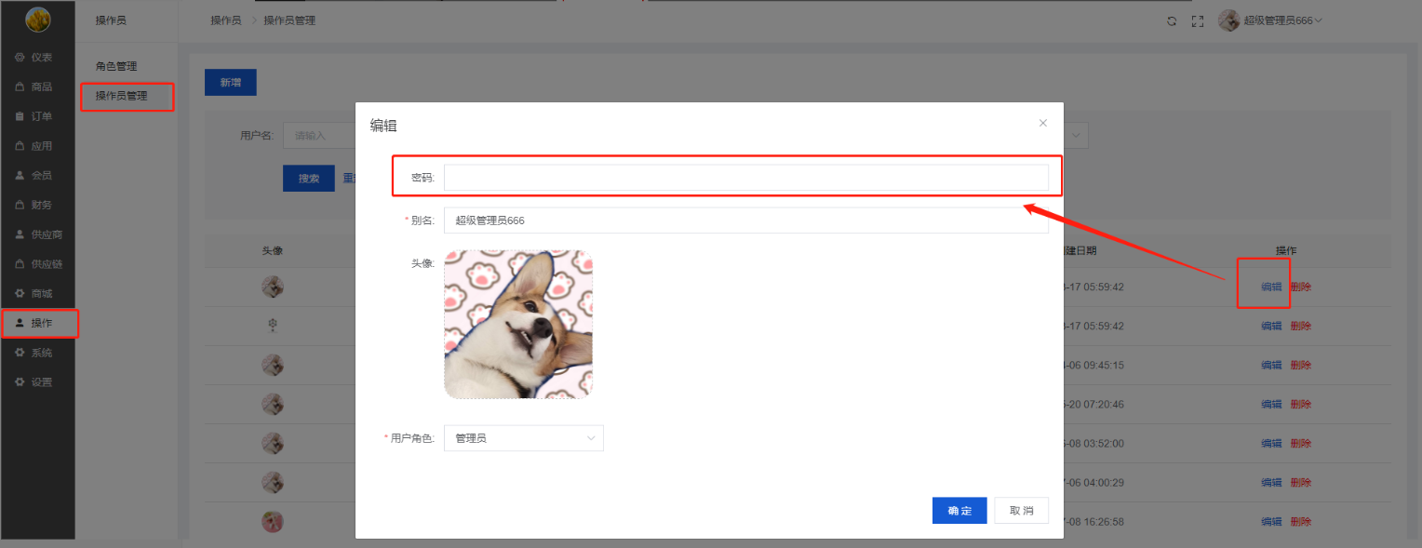Expand the 用户角色 管理员 dropdown
This screenshot has height=548, width=1422.
(x=523, y=438)
